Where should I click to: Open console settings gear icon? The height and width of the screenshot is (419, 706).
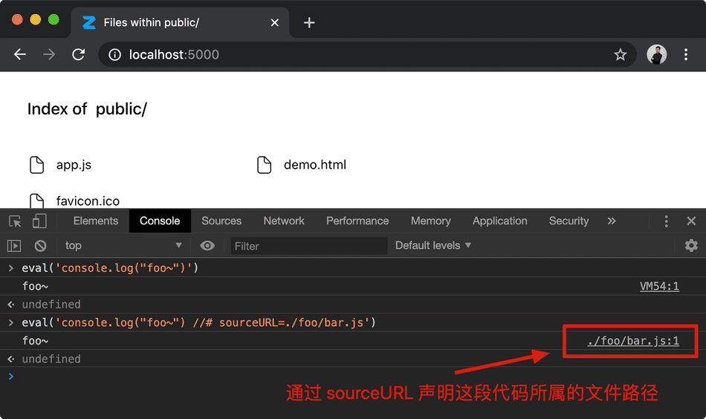click(691, 246)
